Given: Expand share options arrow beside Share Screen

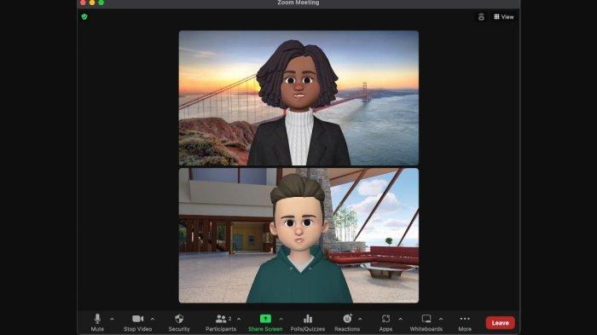Looking at the screenshot, I should (x=281, y=319).
